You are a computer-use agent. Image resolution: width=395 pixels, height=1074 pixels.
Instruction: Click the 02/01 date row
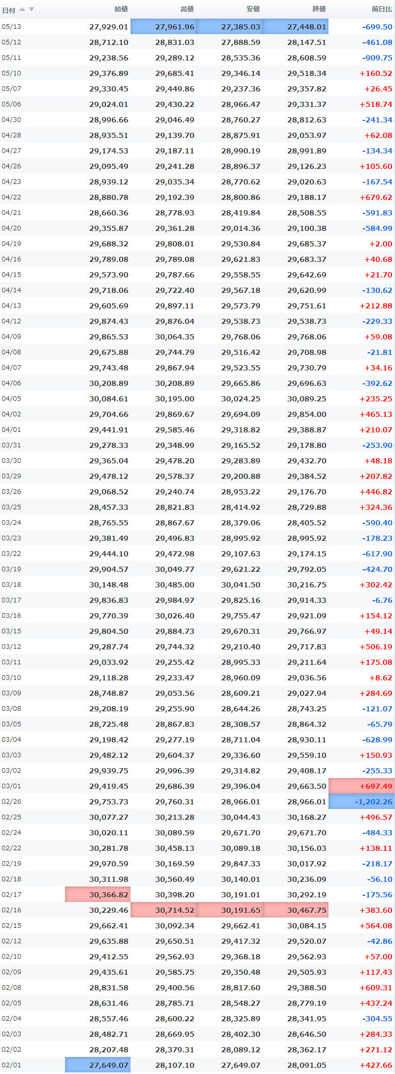tap(197, 1065)
